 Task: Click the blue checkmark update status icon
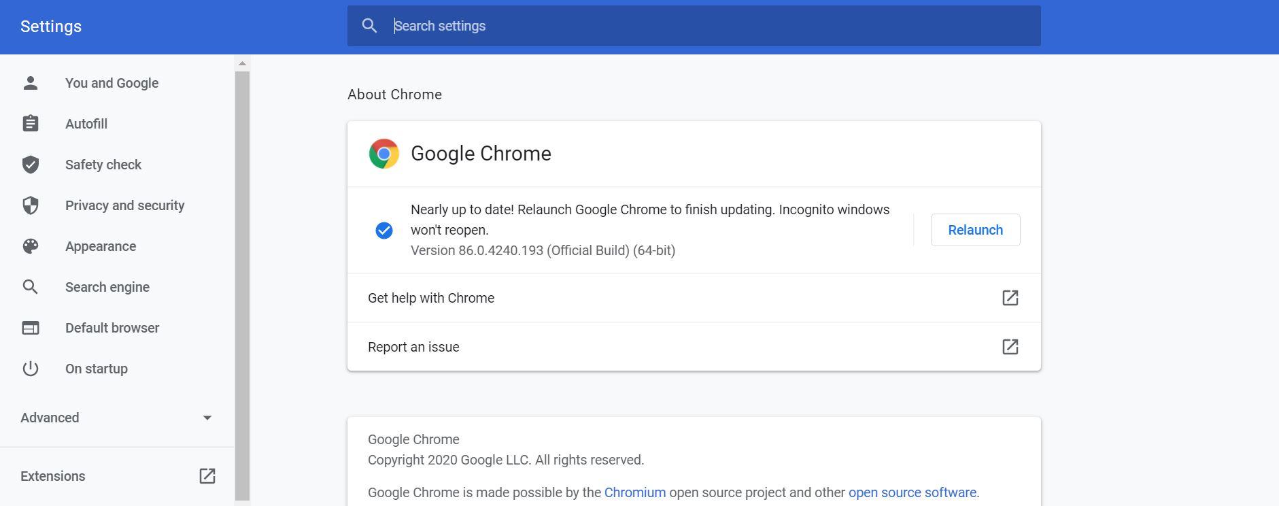(384, 231)
